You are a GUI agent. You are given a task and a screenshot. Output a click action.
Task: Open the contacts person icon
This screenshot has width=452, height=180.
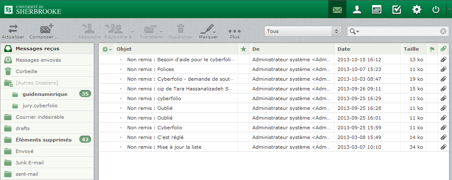[357, 10]
